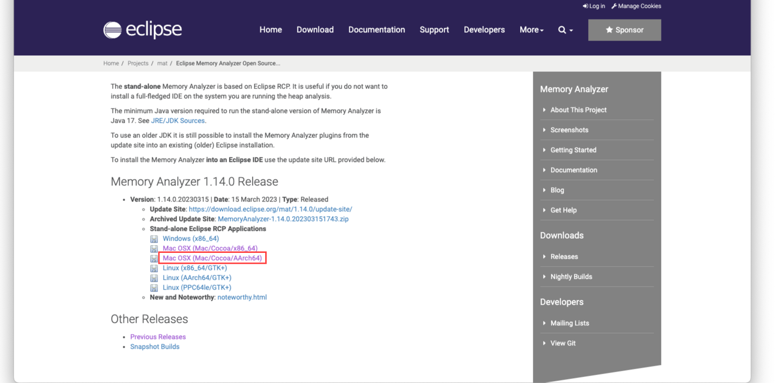The image size is (778, 383).
Task: Click the login arrow icon next to Log in
Action: 585,6
